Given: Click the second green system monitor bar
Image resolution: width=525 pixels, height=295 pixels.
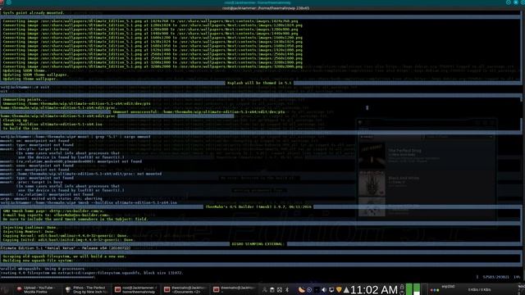Looking at the screenshot, I should point(417,289).
